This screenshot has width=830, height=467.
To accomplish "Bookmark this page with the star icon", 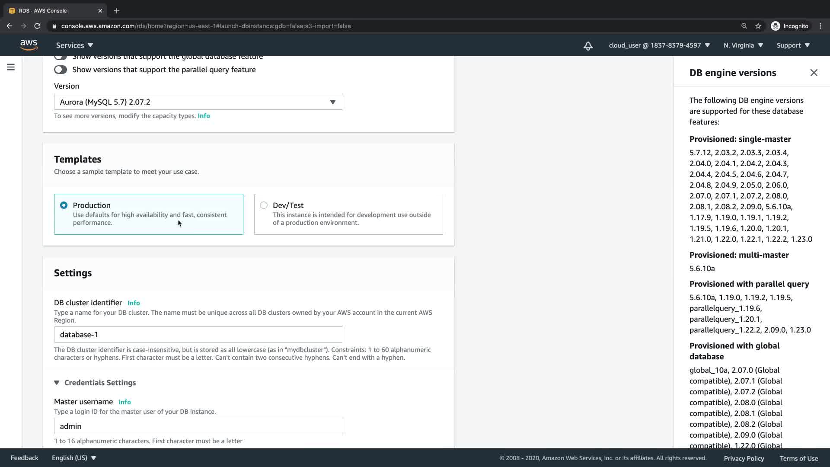I will [758, 26].
